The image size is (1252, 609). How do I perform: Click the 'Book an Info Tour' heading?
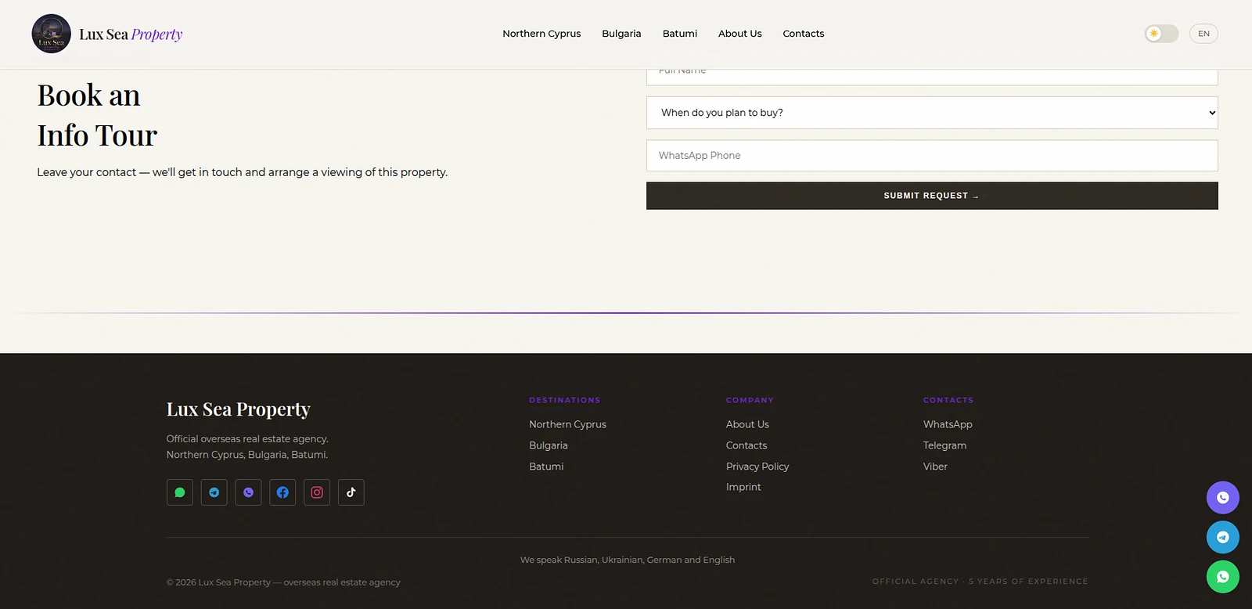pyautogui.click(x=97, y=116)
